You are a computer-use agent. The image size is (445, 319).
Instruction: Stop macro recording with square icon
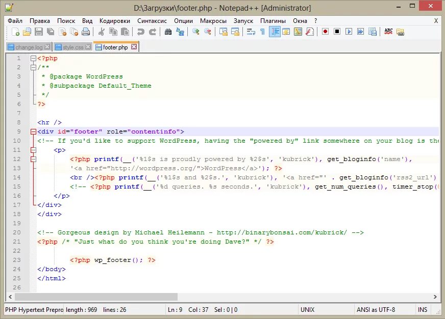[x=337, y=32]
